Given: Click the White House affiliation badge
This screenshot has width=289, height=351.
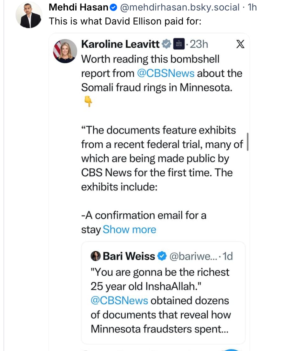Looking at the screenshot, I should (x=178, y=44).
